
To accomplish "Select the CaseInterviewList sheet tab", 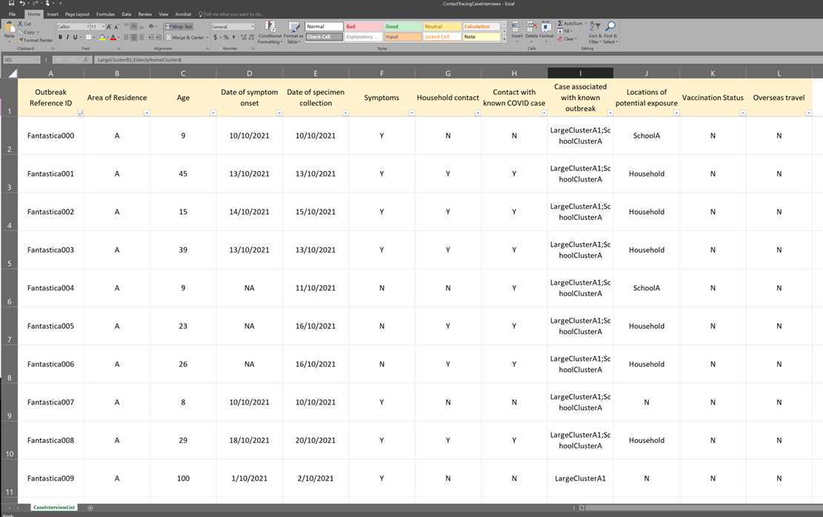I will 53,507.
